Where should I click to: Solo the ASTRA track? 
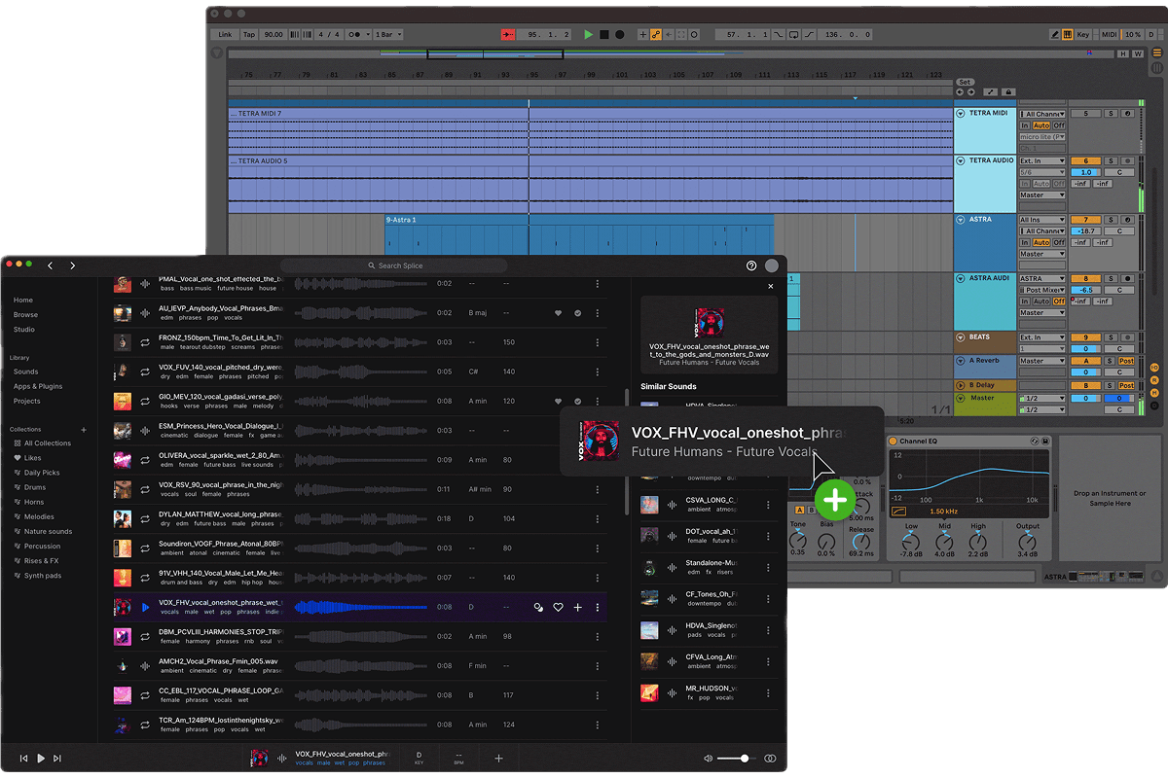(x=1112, y=220)
